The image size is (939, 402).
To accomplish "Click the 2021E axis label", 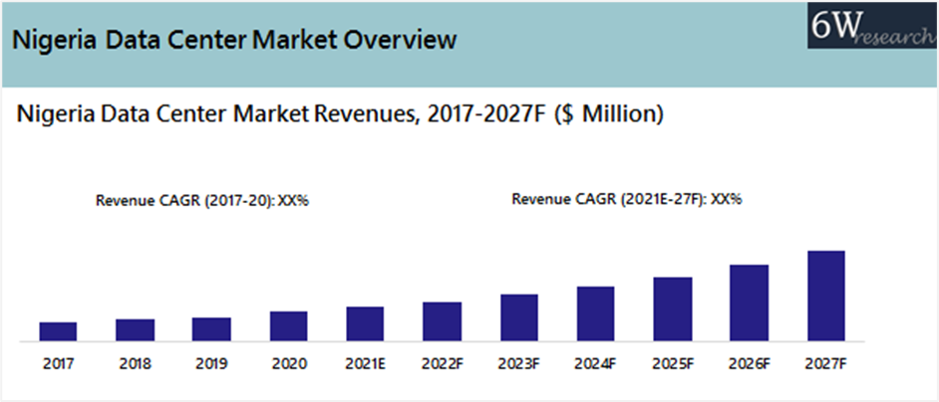I will [x=365, y=364].
